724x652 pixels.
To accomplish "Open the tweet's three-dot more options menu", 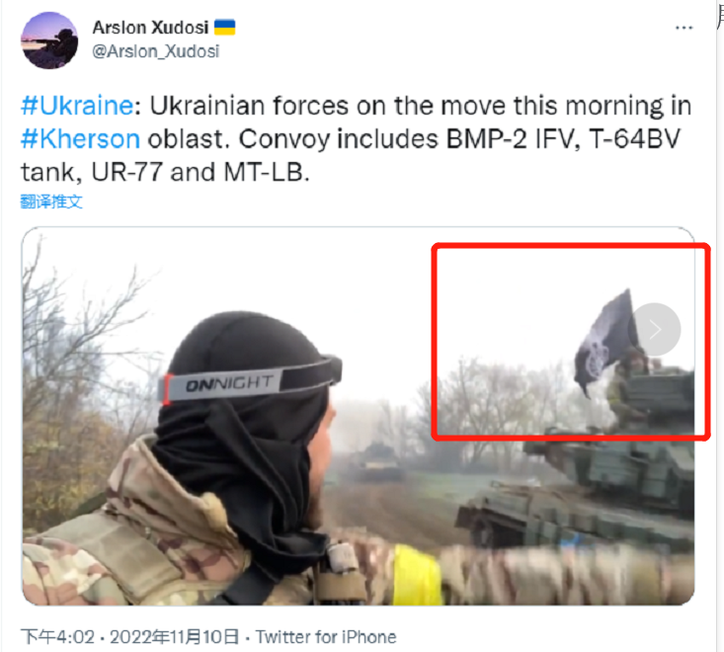I will 684,29.
